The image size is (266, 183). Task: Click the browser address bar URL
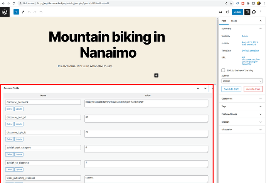73,3
